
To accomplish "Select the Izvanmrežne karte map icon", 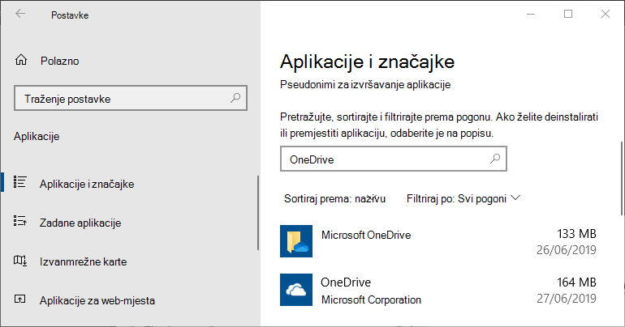I will [20, 261].
